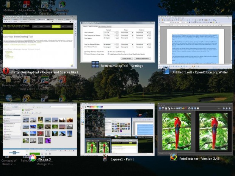Click the Picasa 3 pinwheel icon

[33, 158]
